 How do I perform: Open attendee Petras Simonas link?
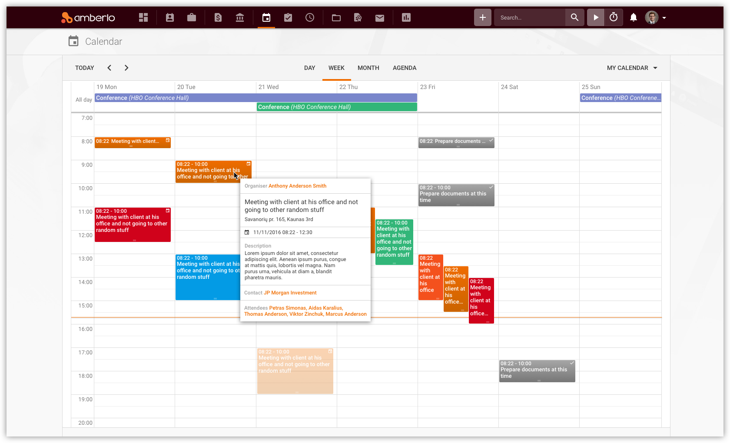point(287,308)
